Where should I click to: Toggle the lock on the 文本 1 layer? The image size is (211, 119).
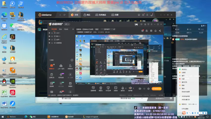[x=52, y=33]
